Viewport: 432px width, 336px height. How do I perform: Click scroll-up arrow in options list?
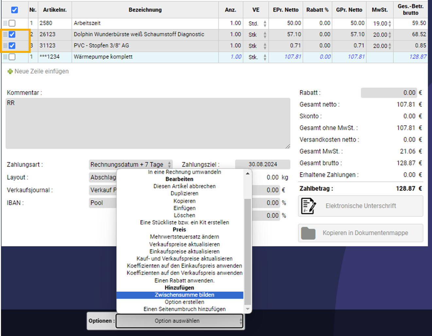[x=248, y=173]
